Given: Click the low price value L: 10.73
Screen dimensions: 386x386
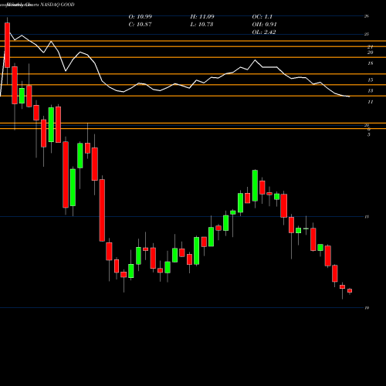Looking at the screenshot, I should [201, 25].
